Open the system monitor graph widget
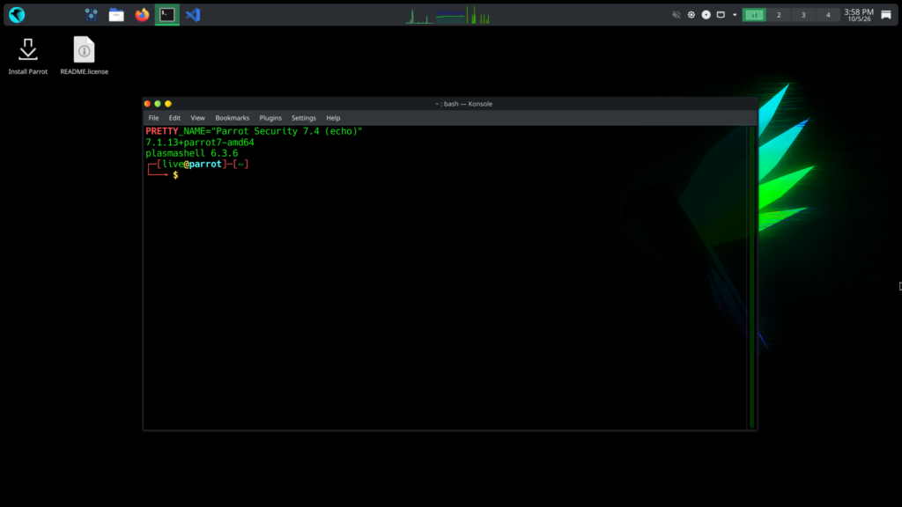Viewport: 902px width, 507px height. (448, 15)
